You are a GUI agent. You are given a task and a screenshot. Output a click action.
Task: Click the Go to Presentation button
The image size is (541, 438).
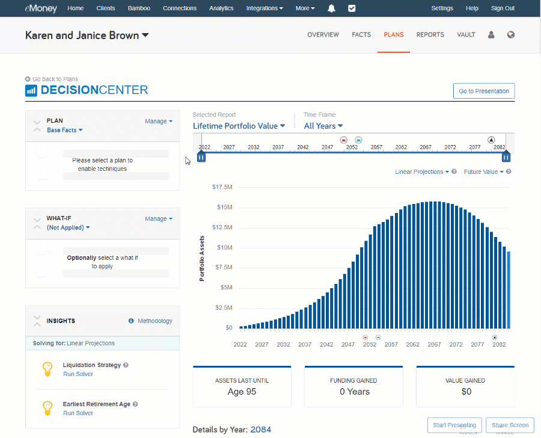coord(484,91)
